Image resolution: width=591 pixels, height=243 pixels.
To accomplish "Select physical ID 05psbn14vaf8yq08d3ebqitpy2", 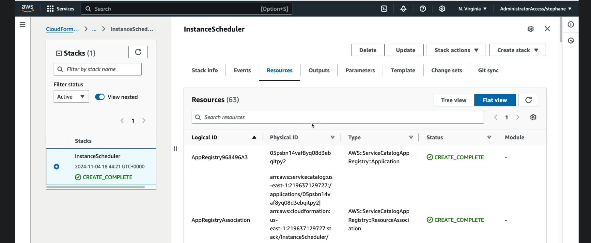I will [300, 157].
